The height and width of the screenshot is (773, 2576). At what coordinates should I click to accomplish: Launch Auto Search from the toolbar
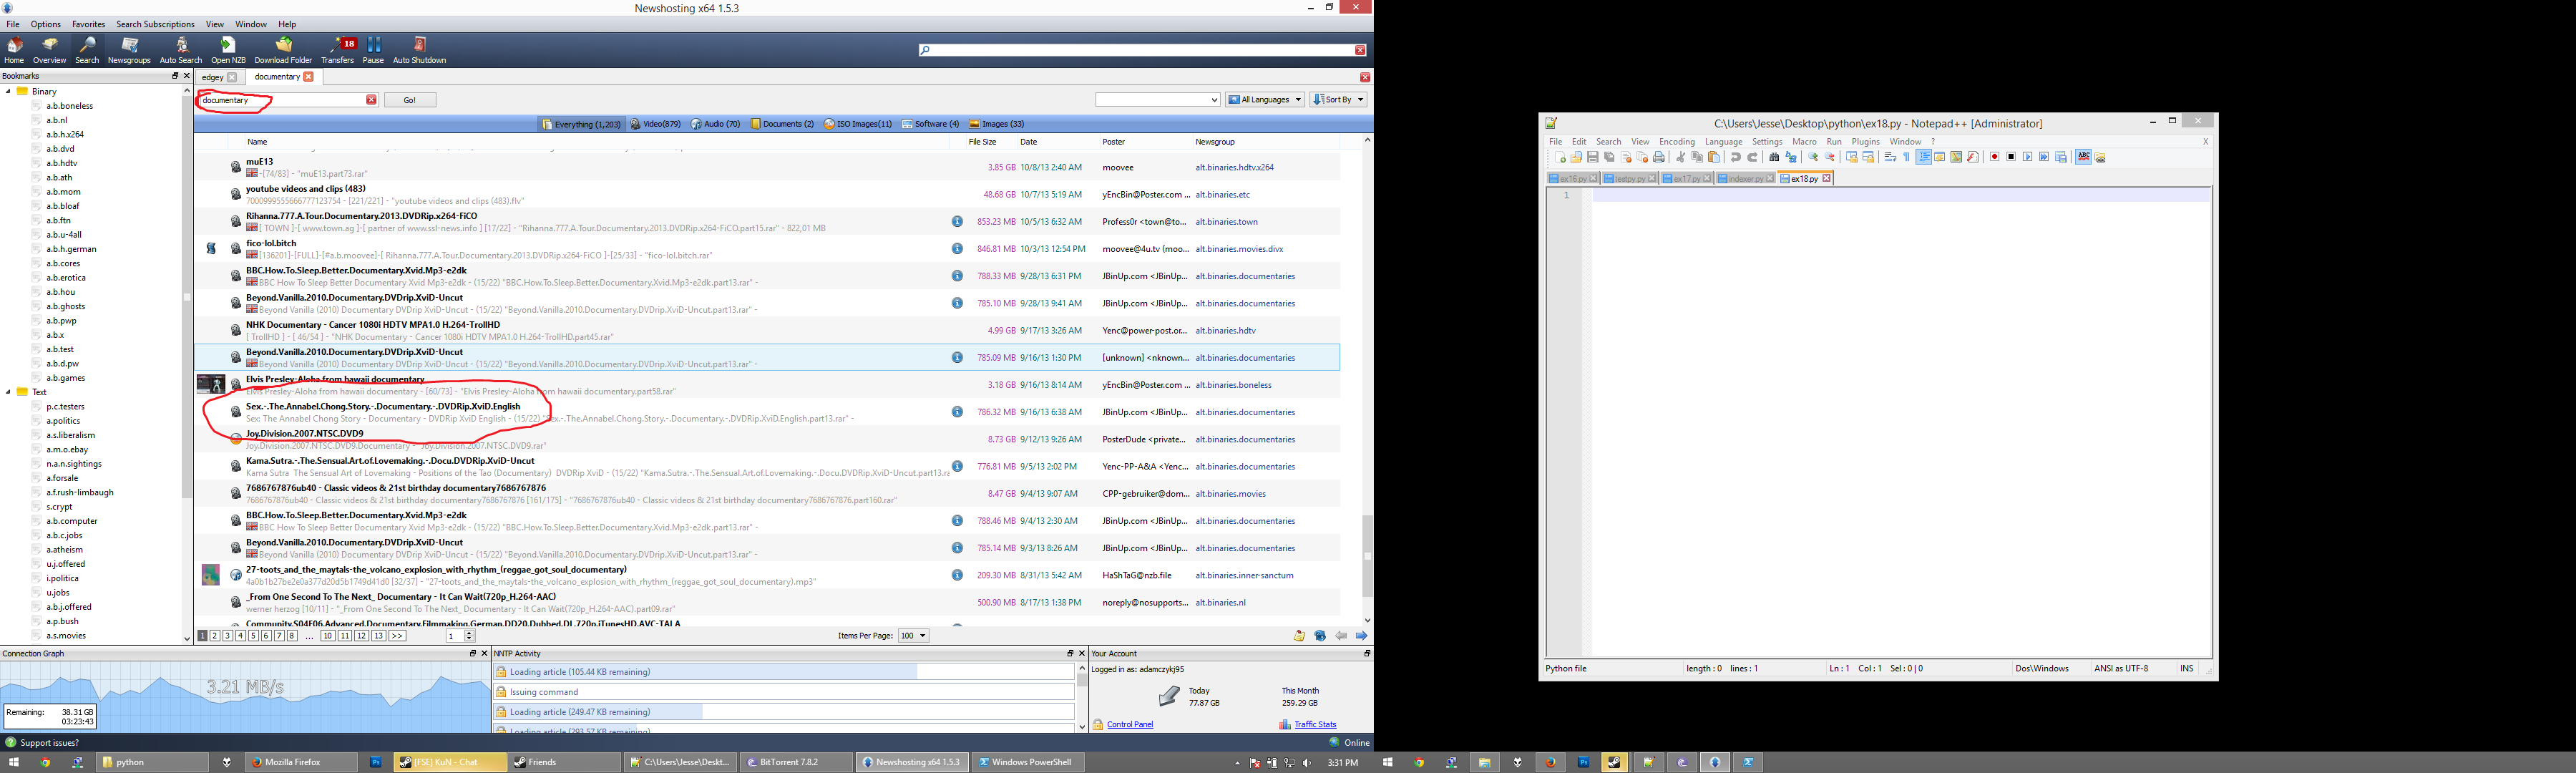click(181, 49)
